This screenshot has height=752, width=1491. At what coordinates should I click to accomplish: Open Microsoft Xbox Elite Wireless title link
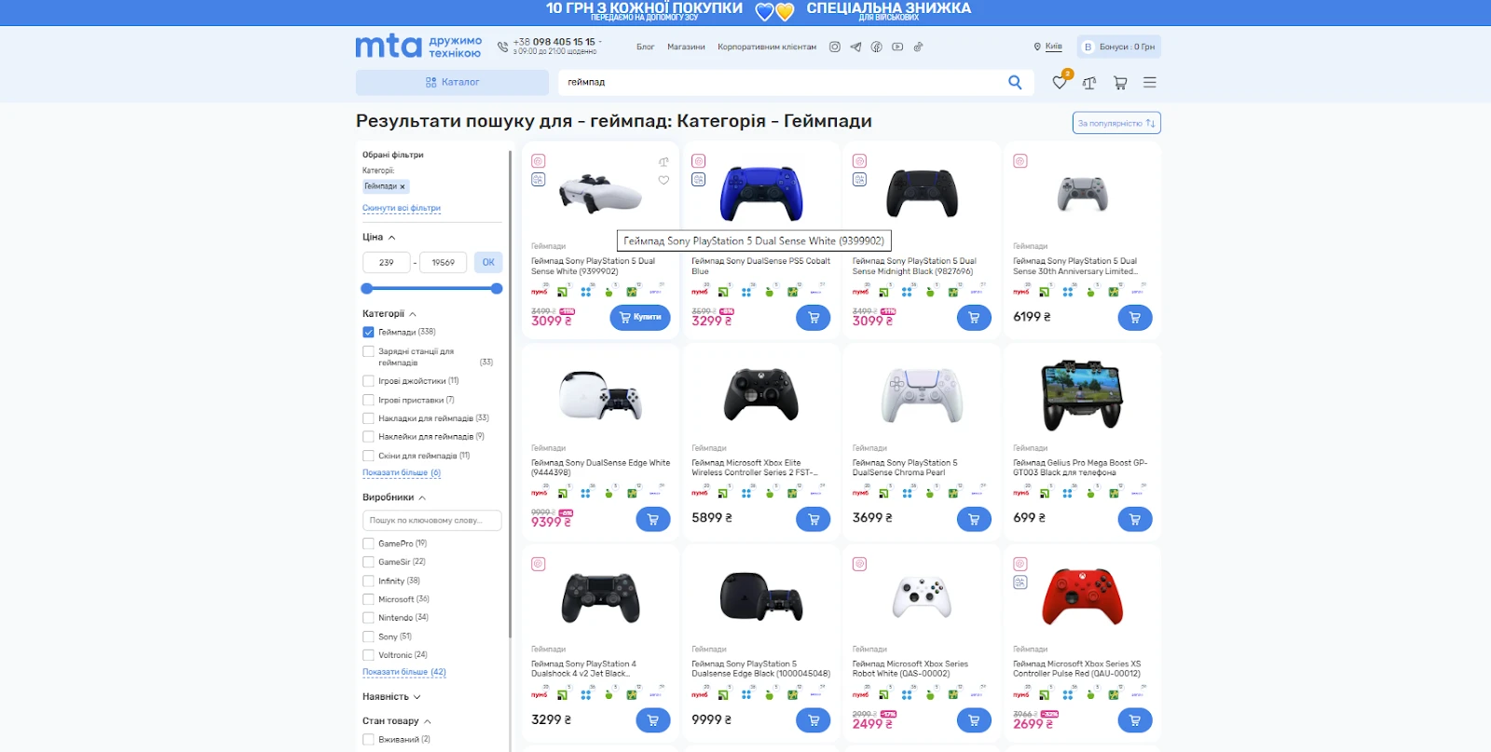pyautogui.click(x=756, y=468)
